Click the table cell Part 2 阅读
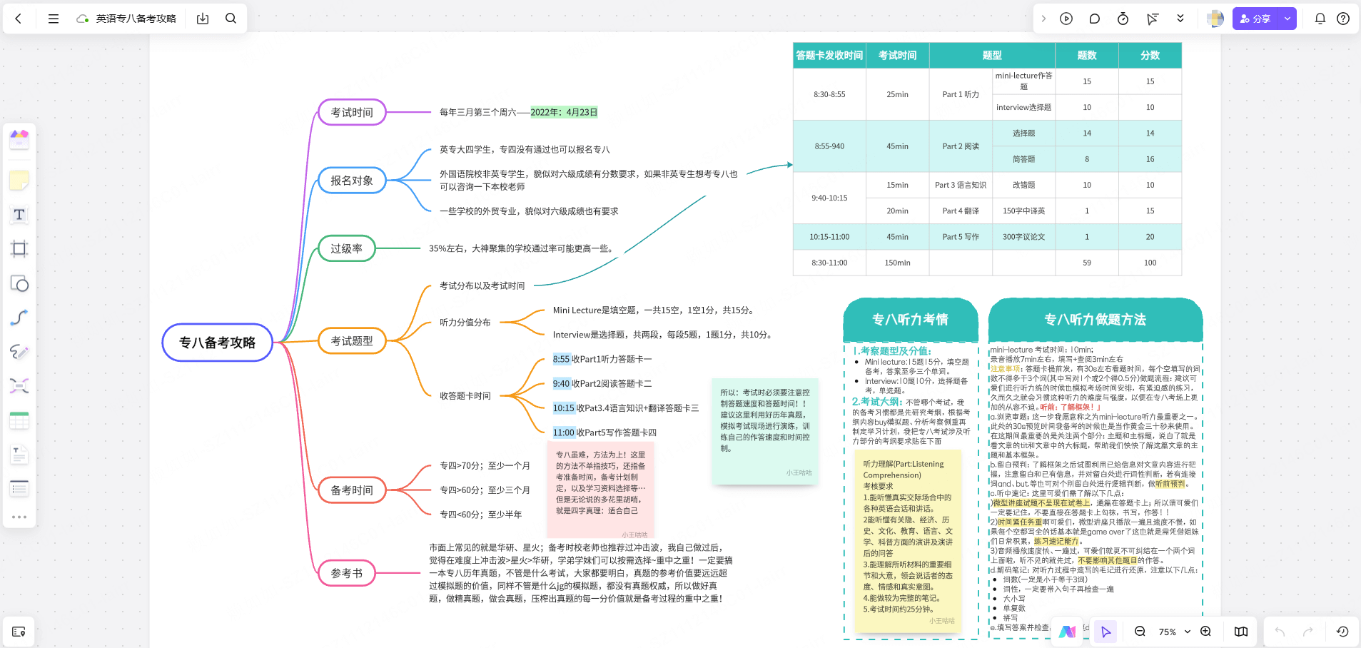Viewport: 1361px width, 648px height. 961,146
